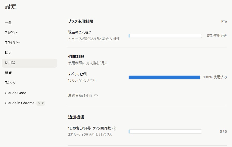The height and width of the screenshot is (147, 232).
Task: Open the 請求 billing section
Action: click(x=8, y=53)
